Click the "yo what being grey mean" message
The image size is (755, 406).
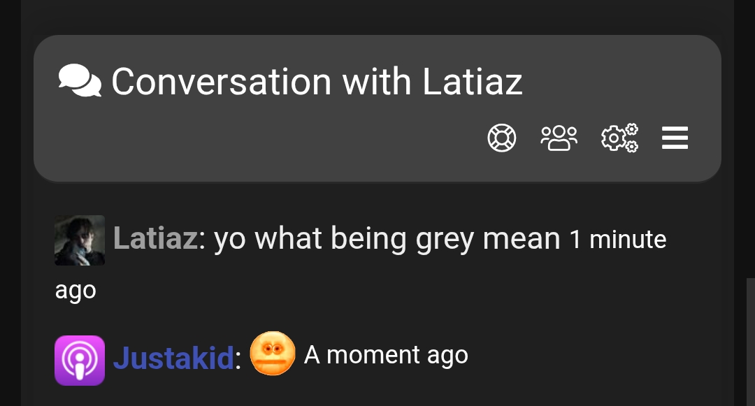pos(387,239)
